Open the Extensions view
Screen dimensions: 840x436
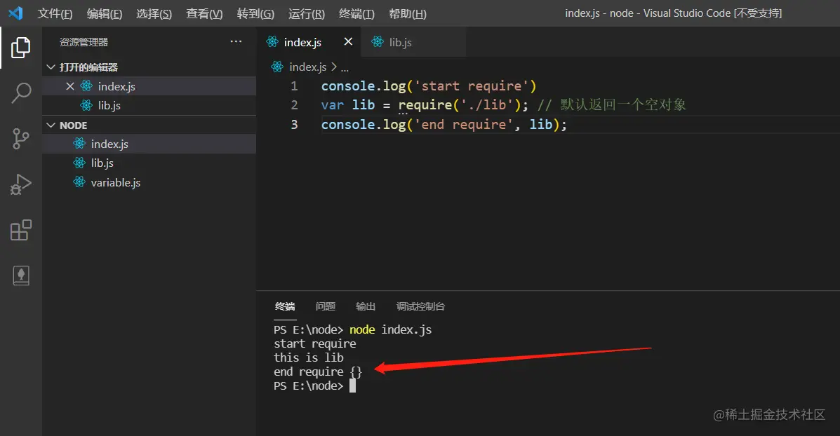21,230
